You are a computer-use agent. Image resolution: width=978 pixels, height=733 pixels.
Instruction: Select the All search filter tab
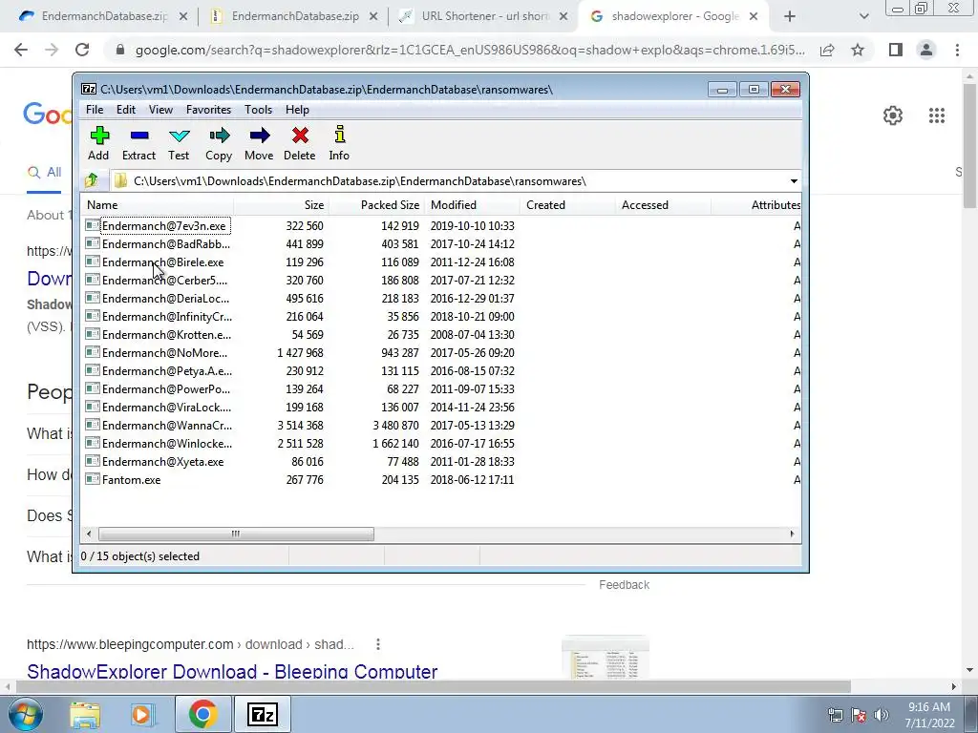44,172
